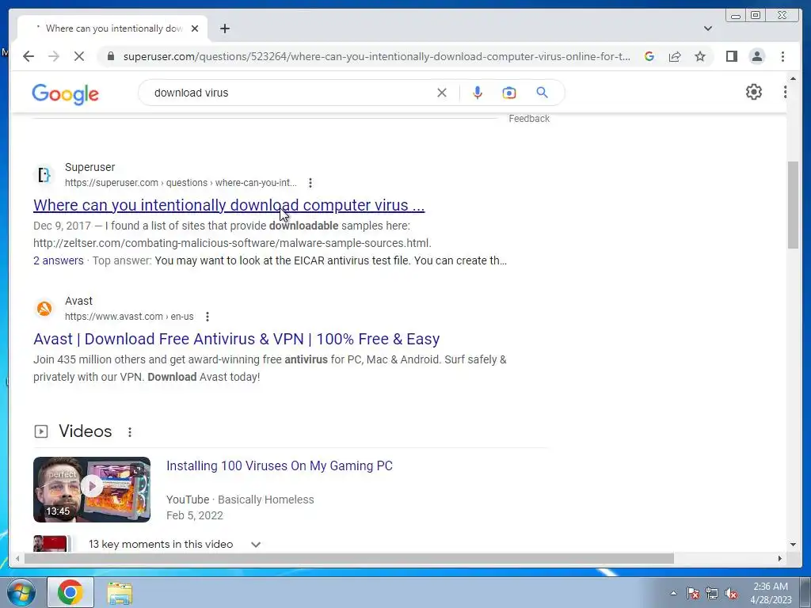Click the browser forward arrow
Screen dimensions: 811x608
point(53,56)
